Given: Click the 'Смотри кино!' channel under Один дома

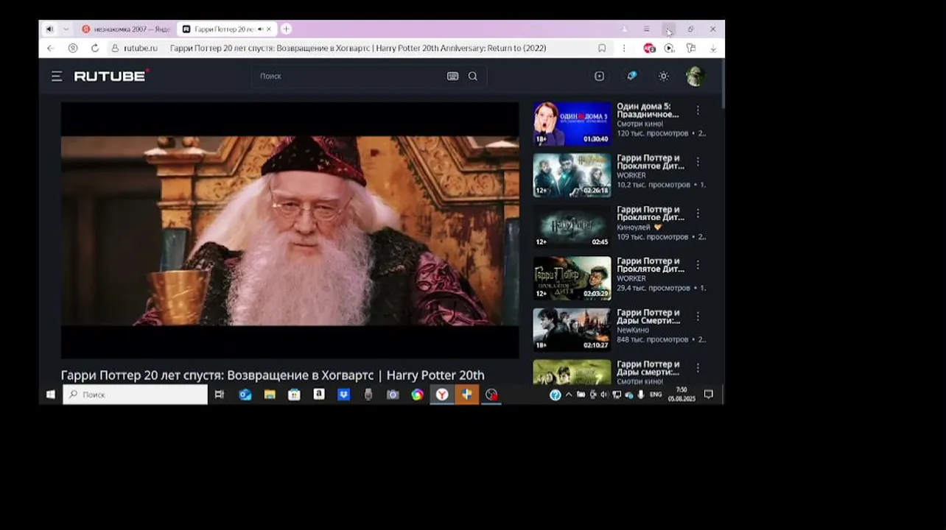Looking at the screenshot, I should point(640,124).
